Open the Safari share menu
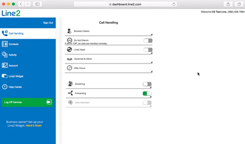The height and width of the screenshot is (144, 245). (x=228, y=4)
